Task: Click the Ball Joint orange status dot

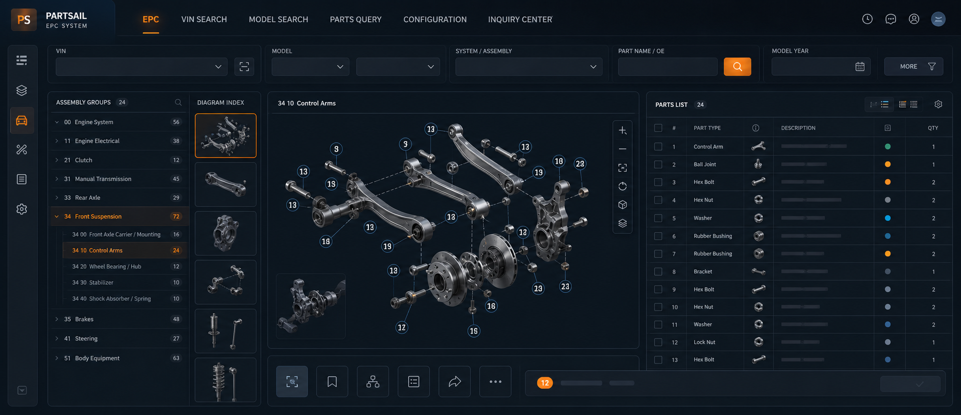Action: pyautogui.click(x=888, y=164)
